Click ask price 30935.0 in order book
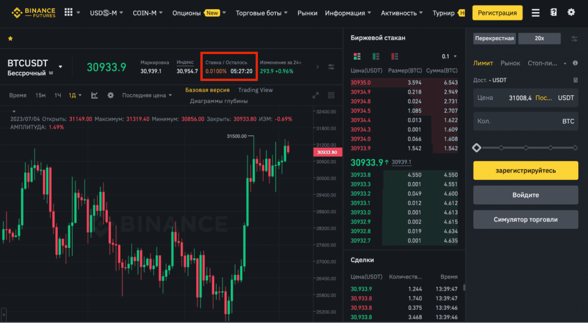 point(361,83)
